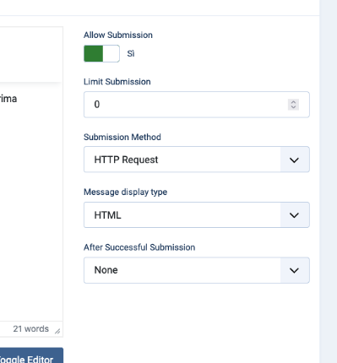Click the chevron icon of Submission Method
Viewport: 337px width, 363px height.
click(294, 160)
